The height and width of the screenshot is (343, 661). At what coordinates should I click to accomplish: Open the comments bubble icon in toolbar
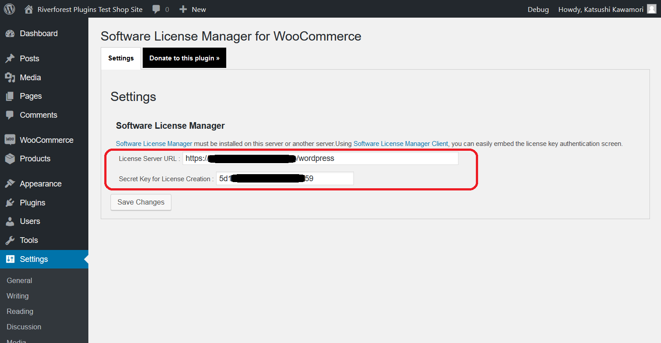click(156, 9)
